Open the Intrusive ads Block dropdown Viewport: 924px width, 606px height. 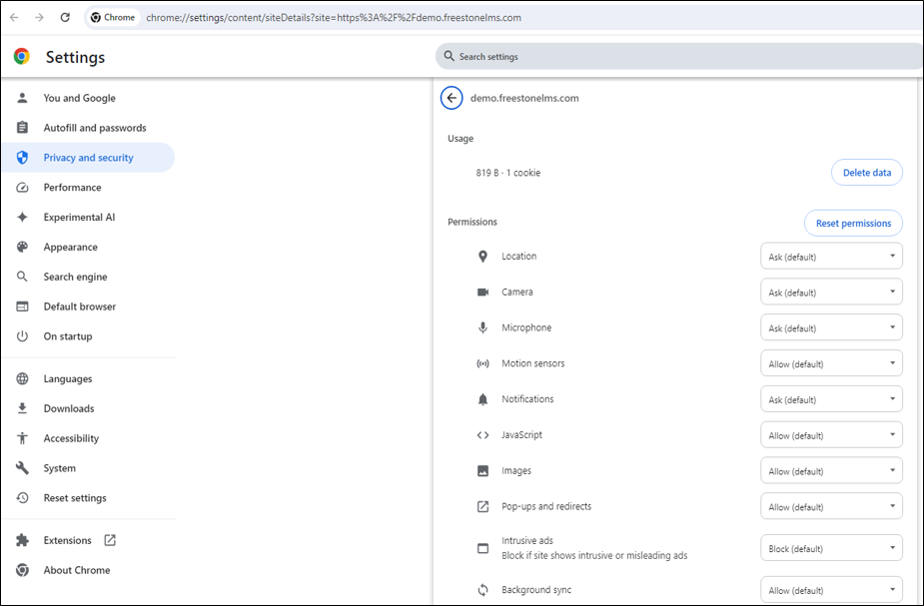click(x=831, y=547)
